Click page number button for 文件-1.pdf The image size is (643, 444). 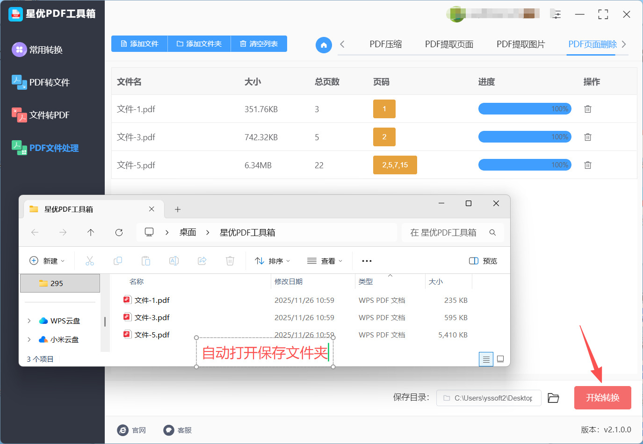[384, 109]
